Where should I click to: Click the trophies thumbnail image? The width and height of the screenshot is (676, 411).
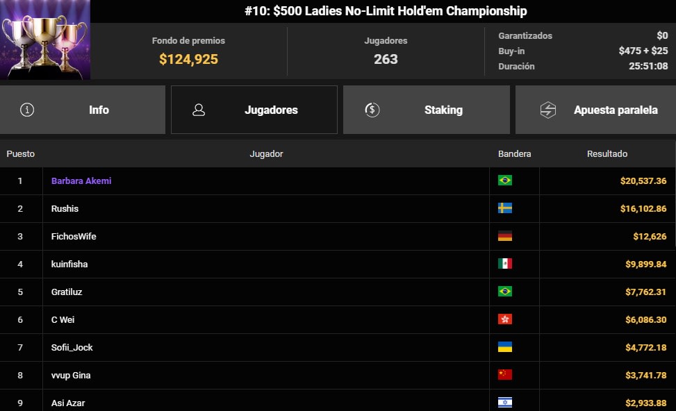point(45,40)
